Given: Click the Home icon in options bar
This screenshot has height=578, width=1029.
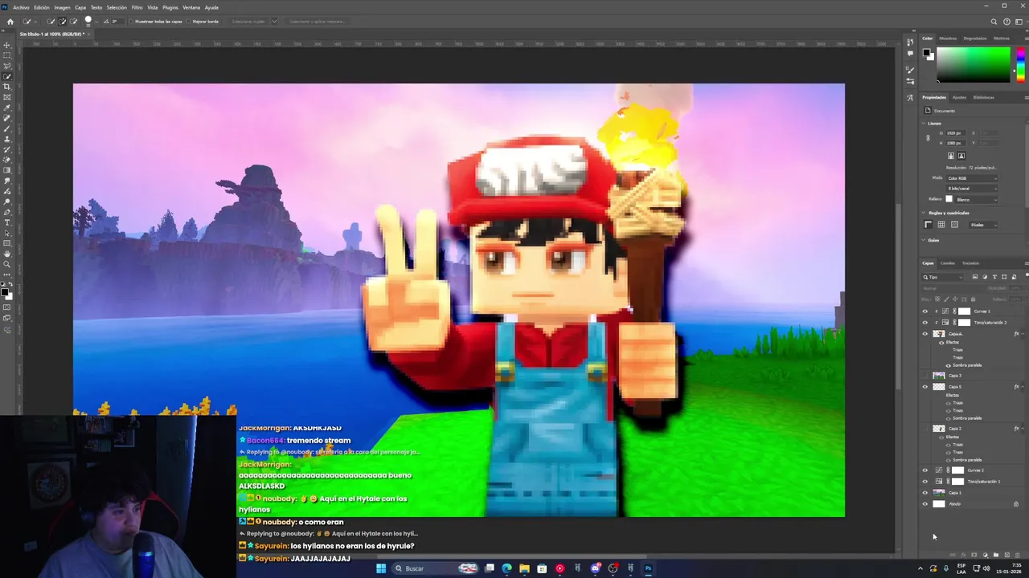Looking at the screenshot, I should pos(10,22).
